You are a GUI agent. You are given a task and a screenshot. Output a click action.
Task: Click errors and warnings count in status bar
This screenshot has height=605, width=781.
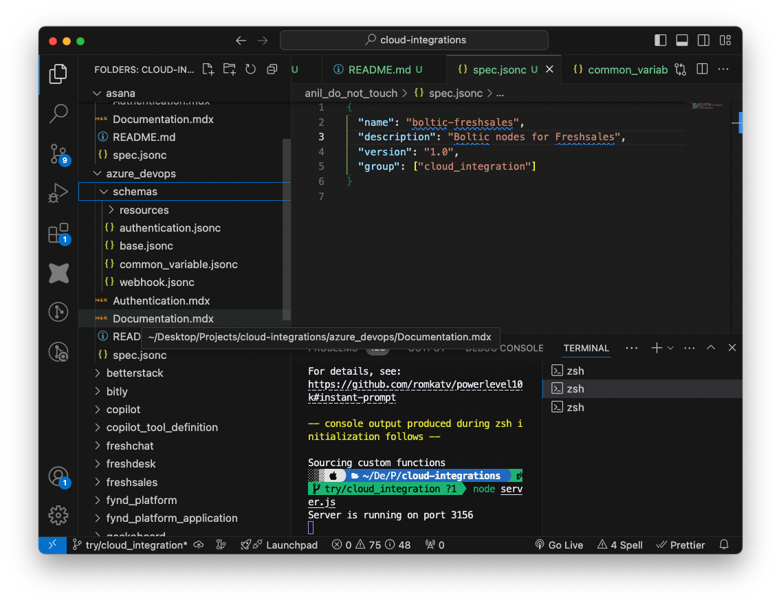[371, 544]
